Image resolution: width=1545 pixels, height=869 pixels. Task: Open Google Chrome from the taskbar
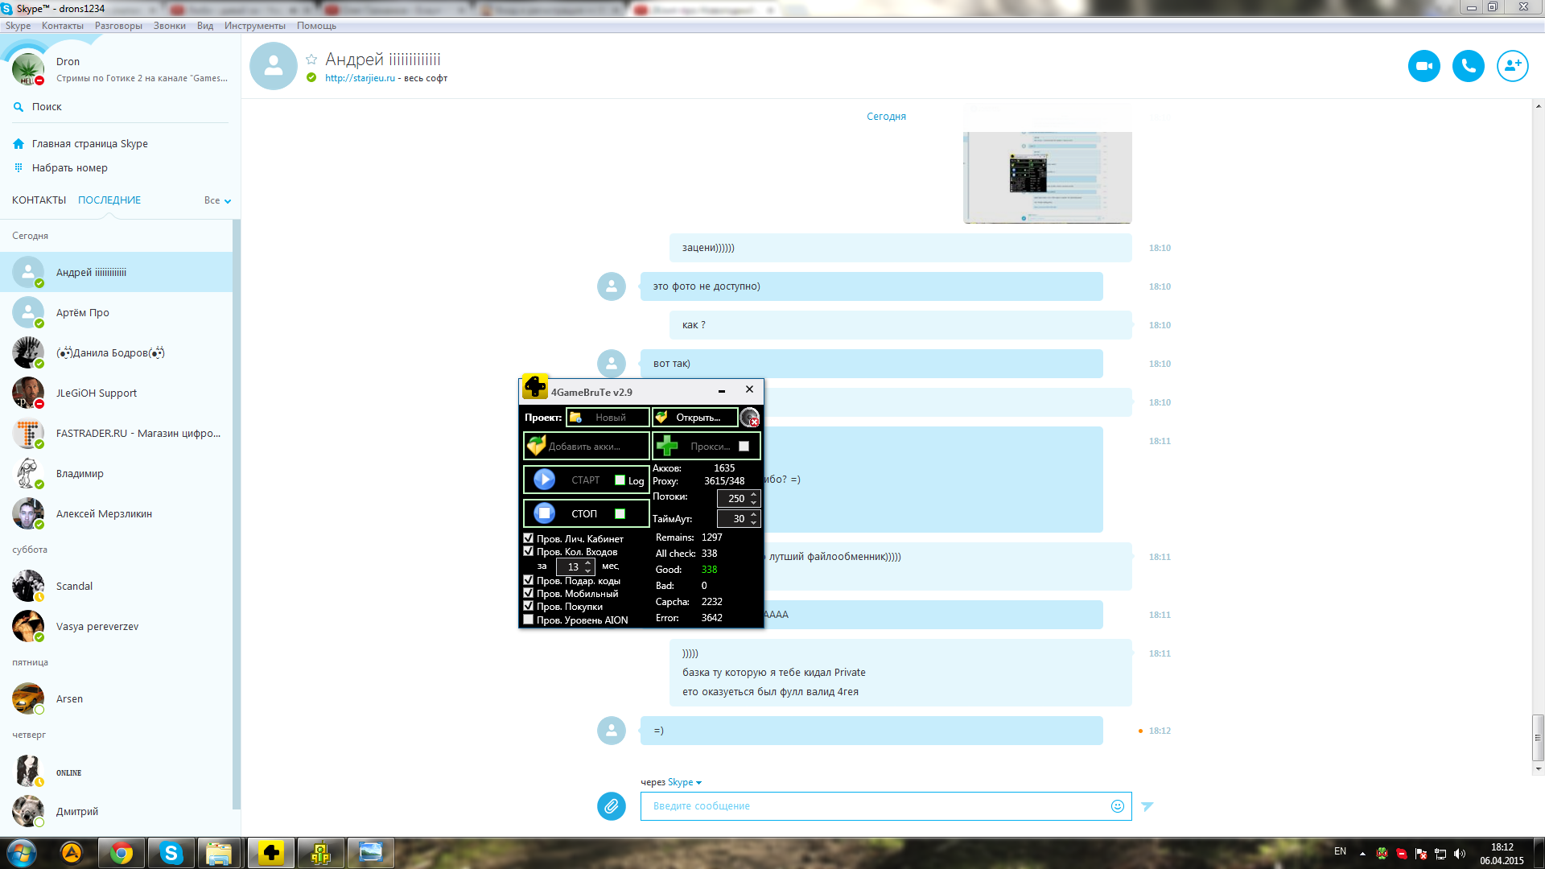tap(122, 853)
